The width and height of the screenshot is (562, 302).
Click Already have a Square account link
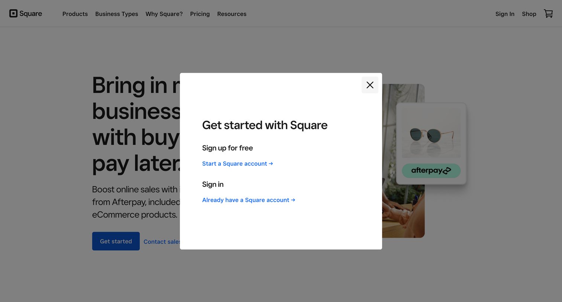(249, 200)
